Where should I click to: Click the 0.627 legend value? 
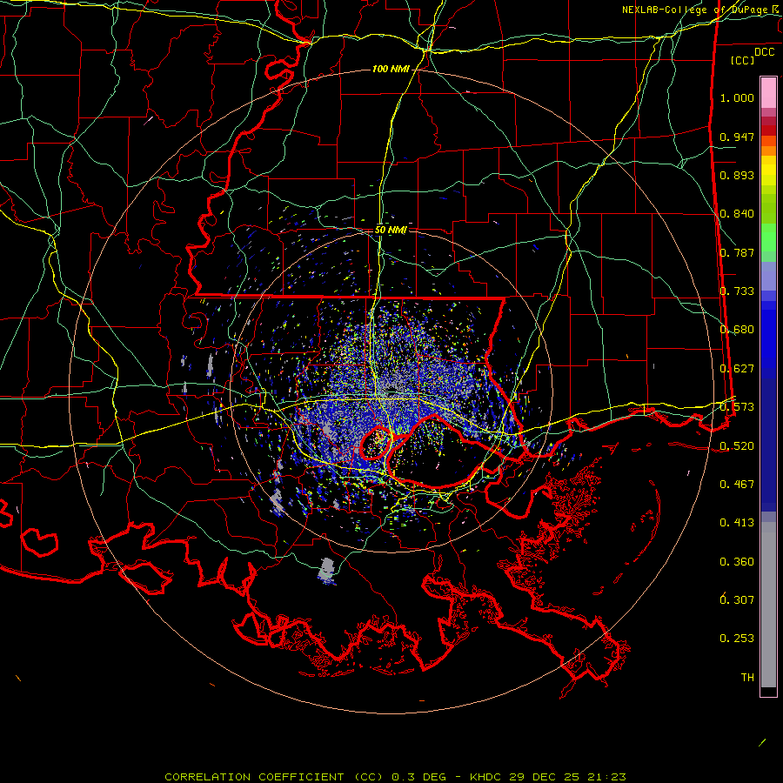click(x=737, y=369)
